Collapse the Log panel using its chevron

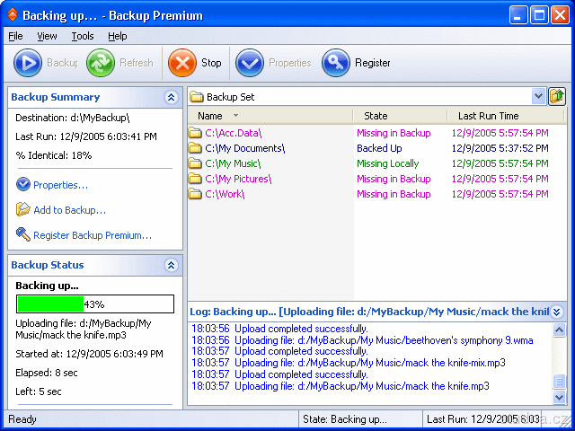pyautogui.click(x=557, y=312)
